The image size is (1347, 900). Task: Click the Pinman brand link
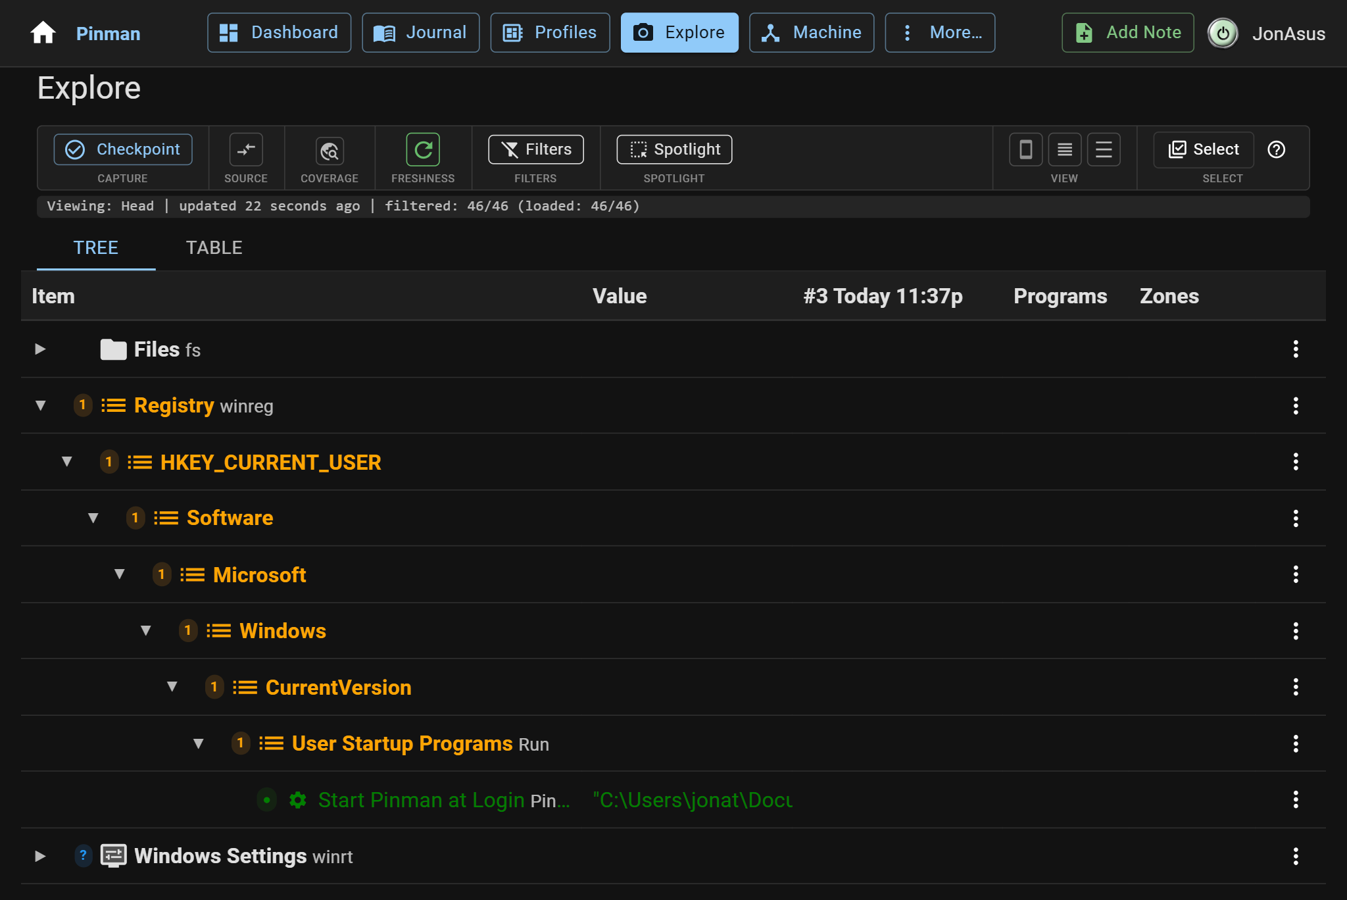pyautogui.click(x=108, y=34)
